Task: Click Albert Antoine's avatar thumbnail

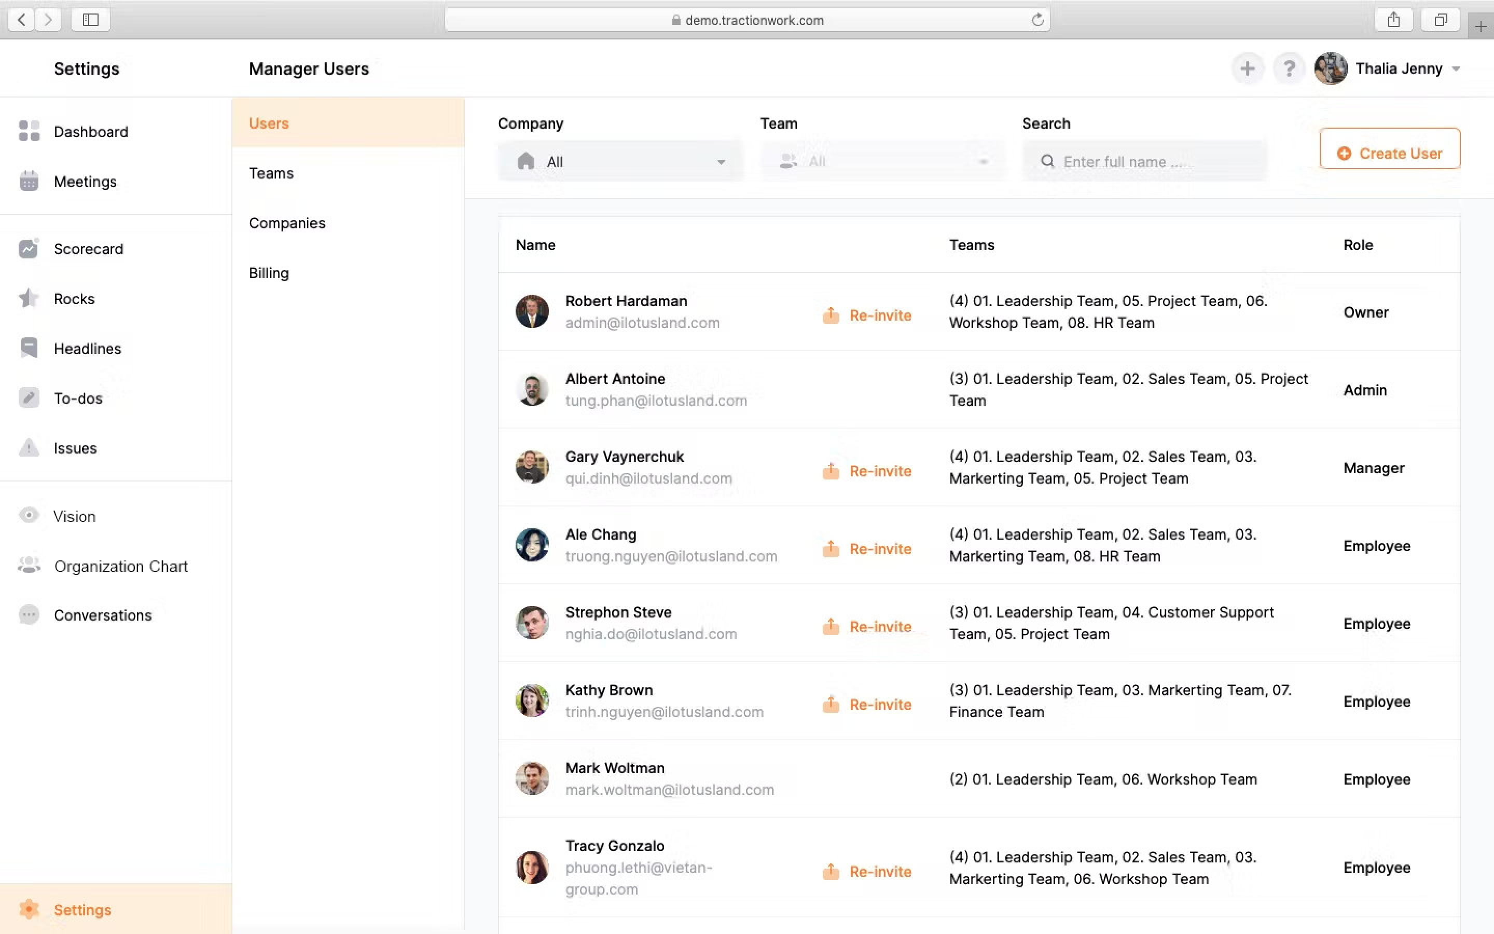Action: pos(532,390)
